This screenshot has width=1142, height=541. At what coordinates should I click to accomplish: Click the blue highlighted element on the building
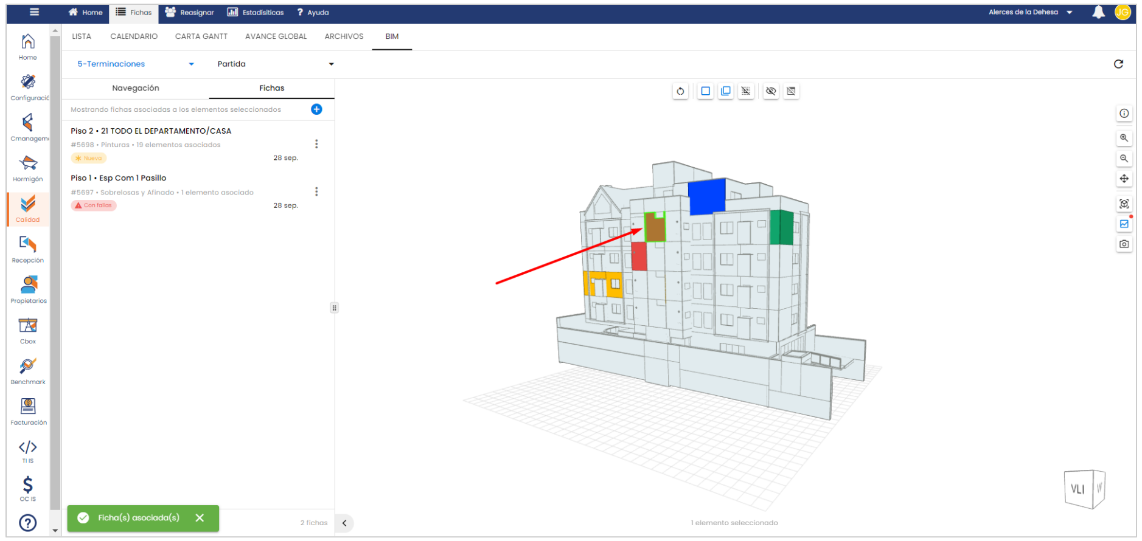point(706,196)
